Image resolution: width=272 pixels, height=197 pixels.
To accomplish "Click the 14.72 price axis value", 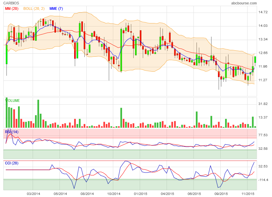I will point(263,12).
